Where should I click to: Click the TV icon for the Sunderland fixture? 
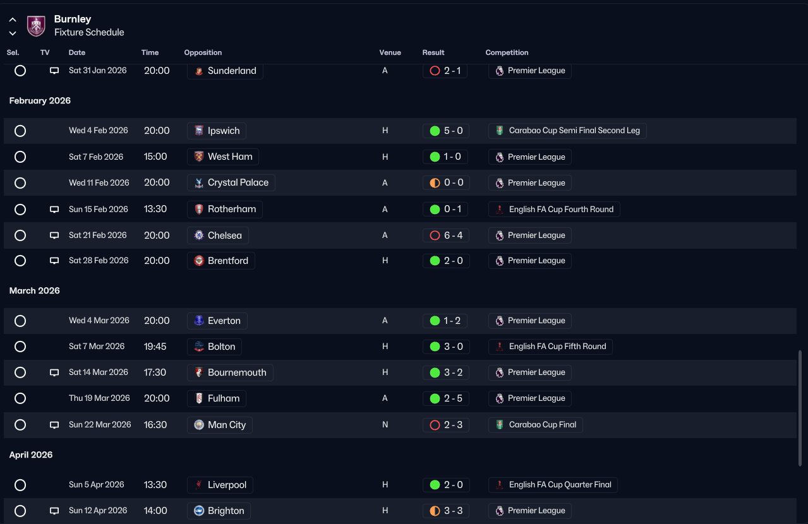54,71
